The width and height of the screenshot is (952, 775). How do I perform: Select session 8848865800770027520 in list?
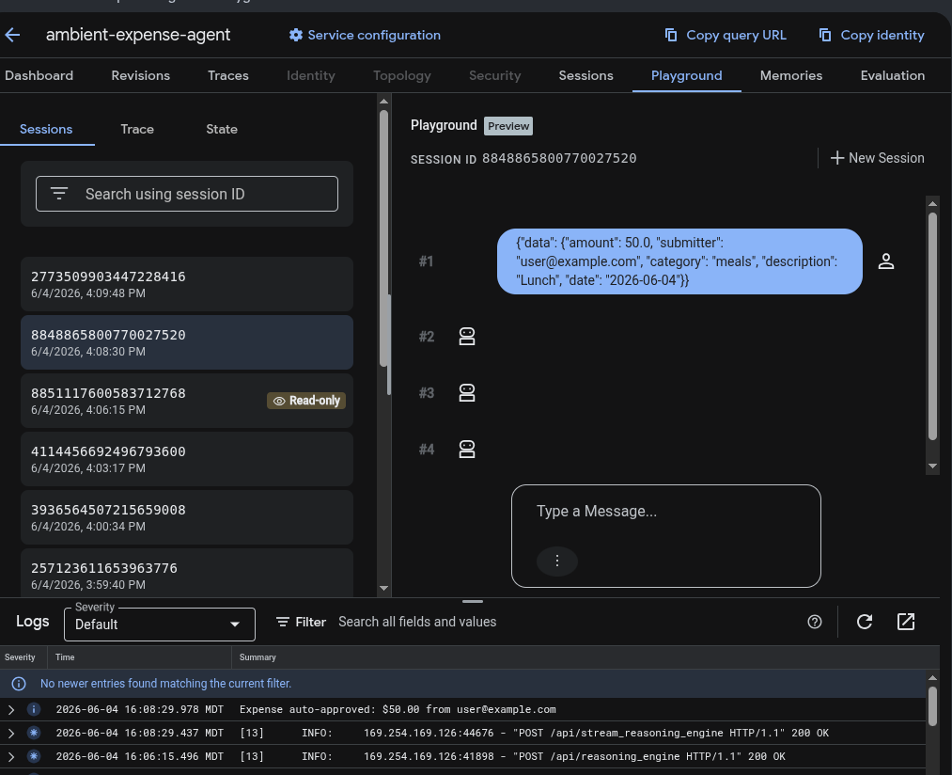187,342
